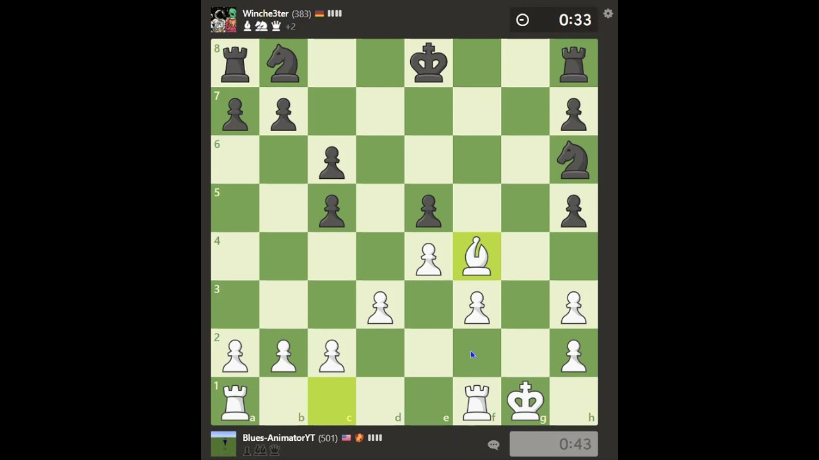The width and height of the screenshot is (819, 460).
Task: Click Winche3ter's connection signal bars
Action: [x=335, y=13]
